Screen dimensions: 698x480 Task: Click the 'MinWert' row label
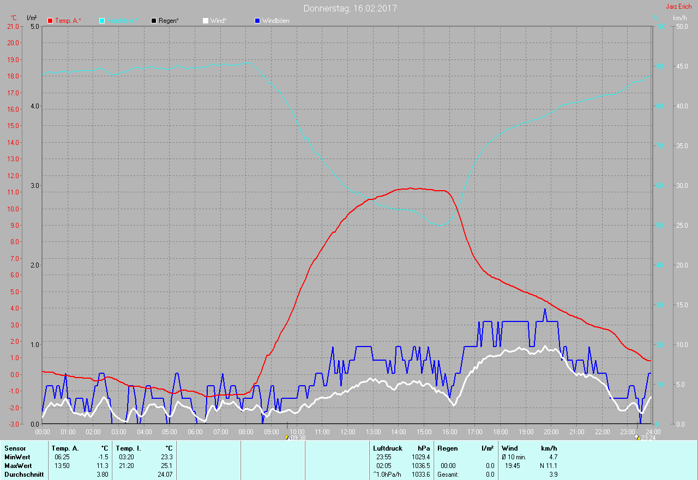[17, 457]
